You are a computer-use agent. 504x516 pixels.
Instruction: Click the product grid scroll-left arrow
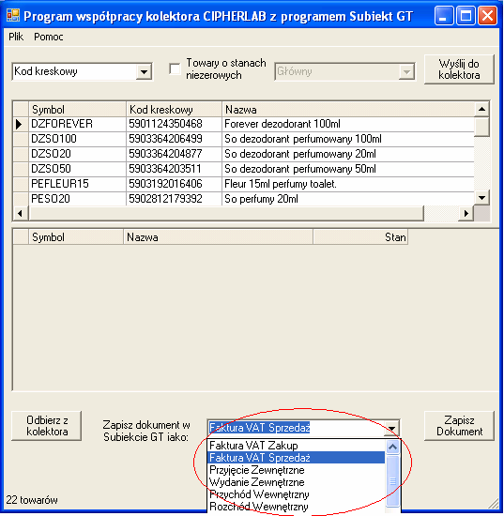click(x=21, y=213)
